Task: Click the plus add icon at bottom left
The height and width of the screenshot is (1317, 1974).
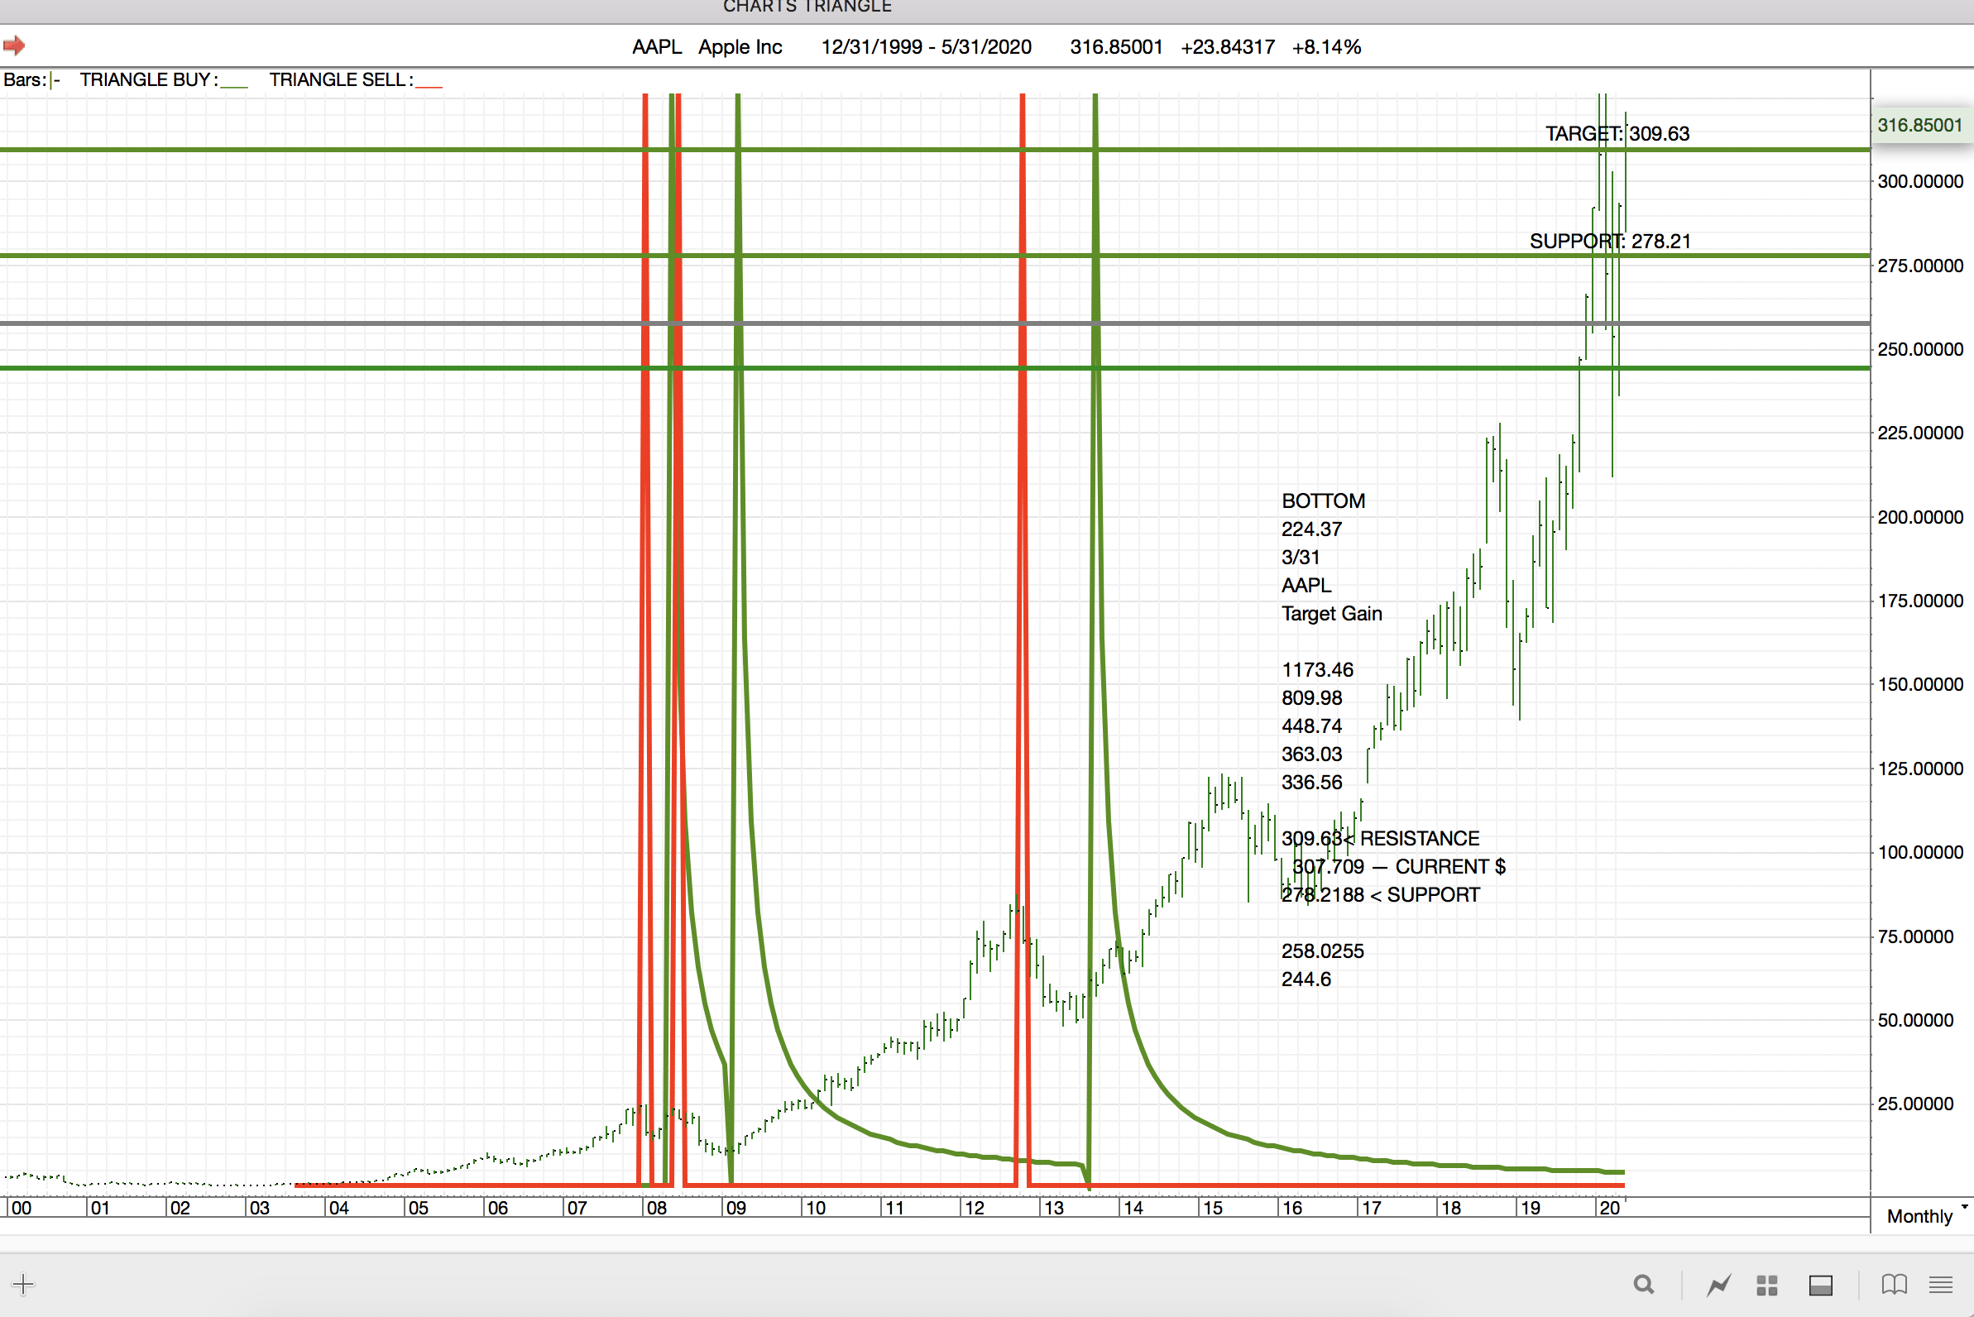Action: (x=23, y=1283)
